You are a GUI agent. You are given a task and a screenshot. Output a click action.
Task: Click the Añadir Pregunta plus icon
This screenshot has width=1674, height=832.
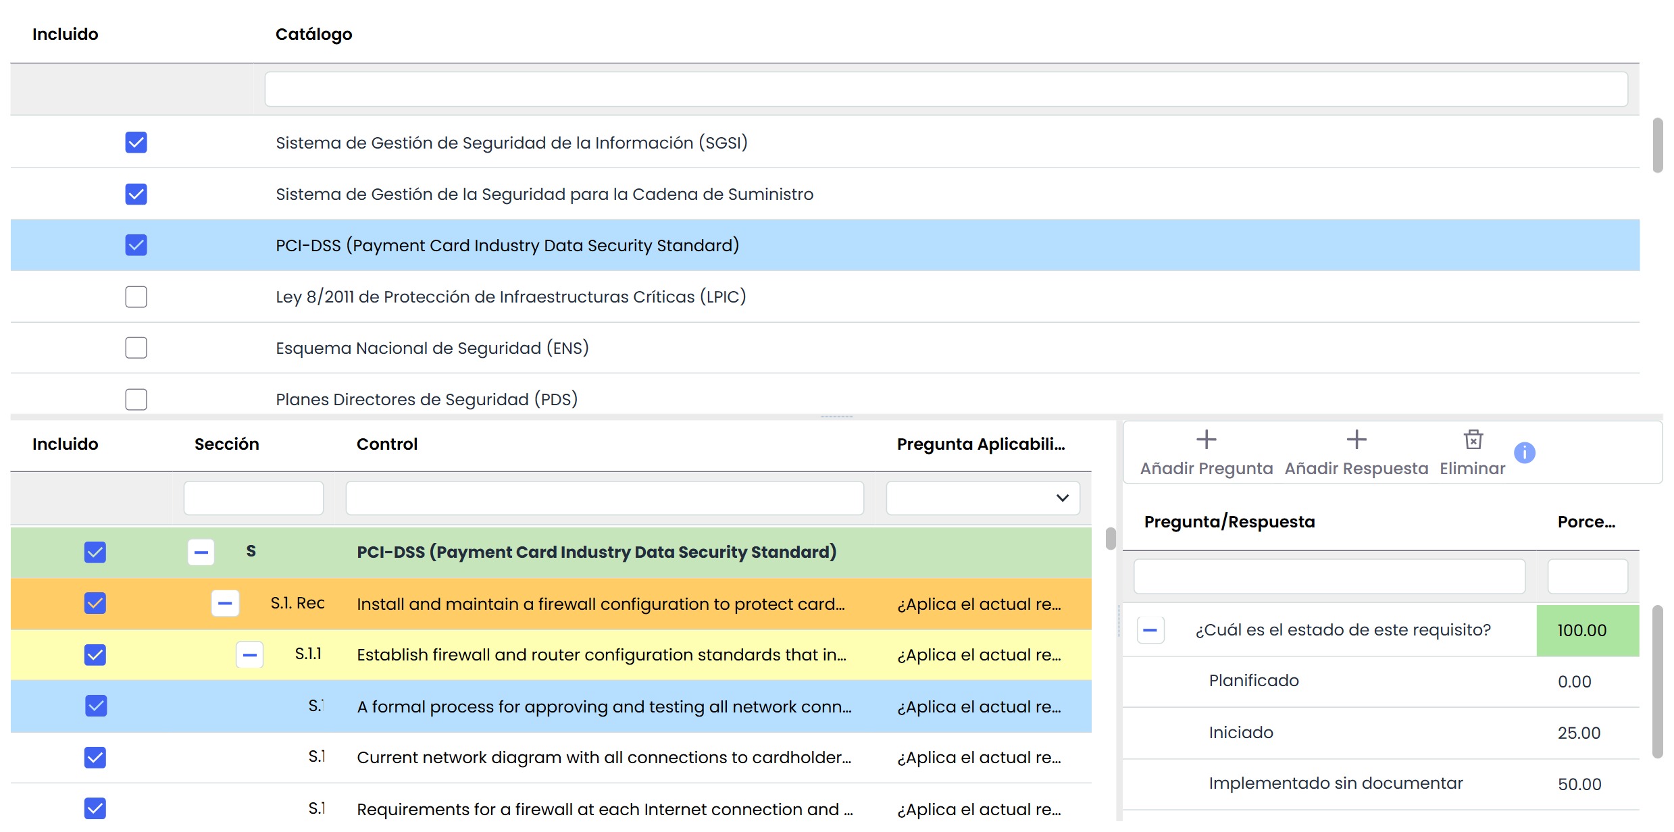click(x=1206, y=440)
